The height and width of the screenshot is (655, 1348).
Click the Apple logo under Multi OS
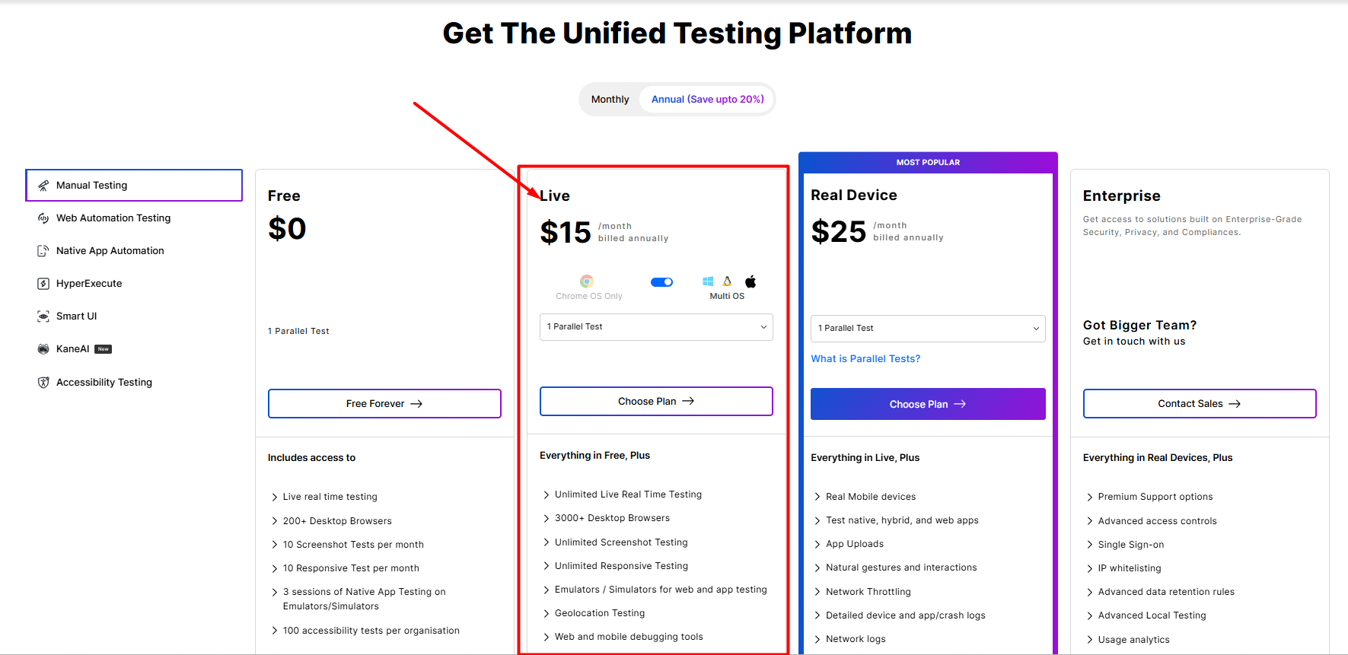point(750,281)
